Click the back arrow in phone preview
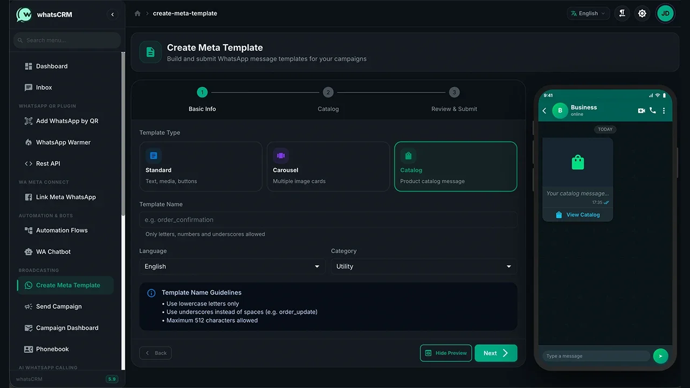The image size is (690, 388). [x=544, y=110]
